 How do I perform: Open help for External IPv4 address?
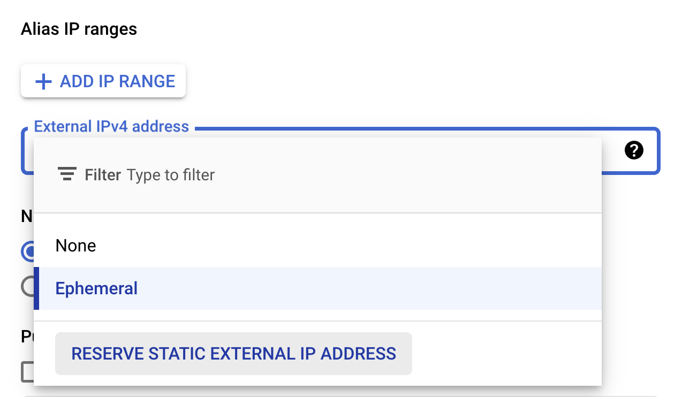click(634, 150)
